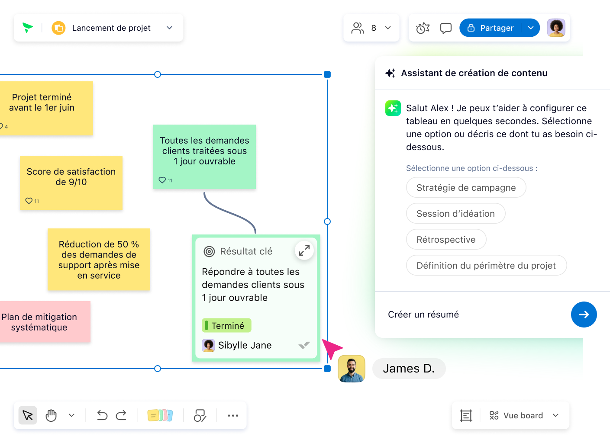Image resolution: width=610 pixels, height=443 pixels.
Task: Click the orange project board icon
Action: (58, 28)
